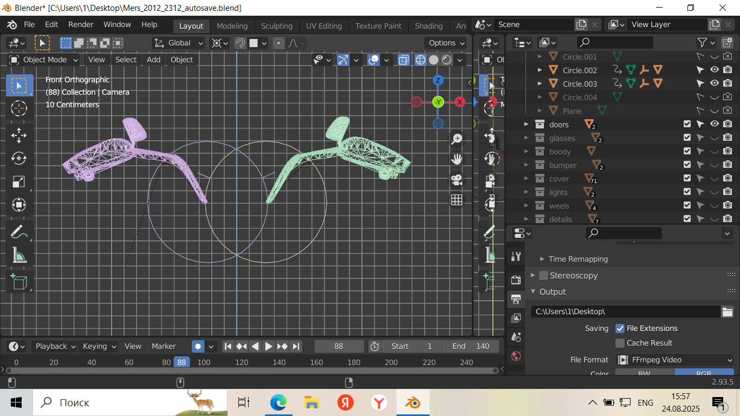Expand the Time Remapping panel

tap(542, 259)
